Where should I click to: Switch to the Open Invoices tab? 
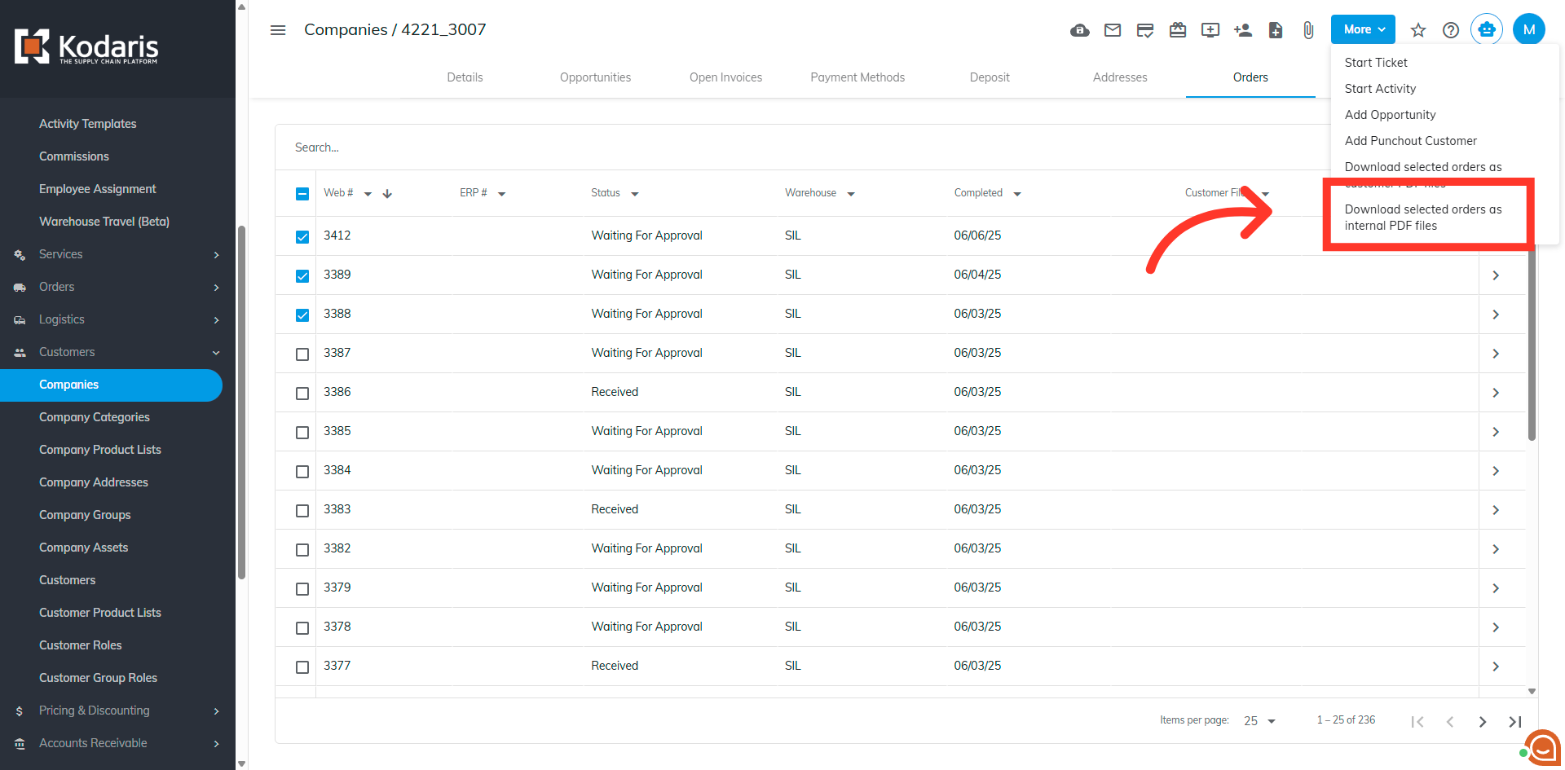[x=725, y=77]
